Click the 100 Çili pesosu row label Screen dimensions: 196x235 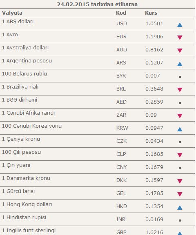click(x=22, y=152)
